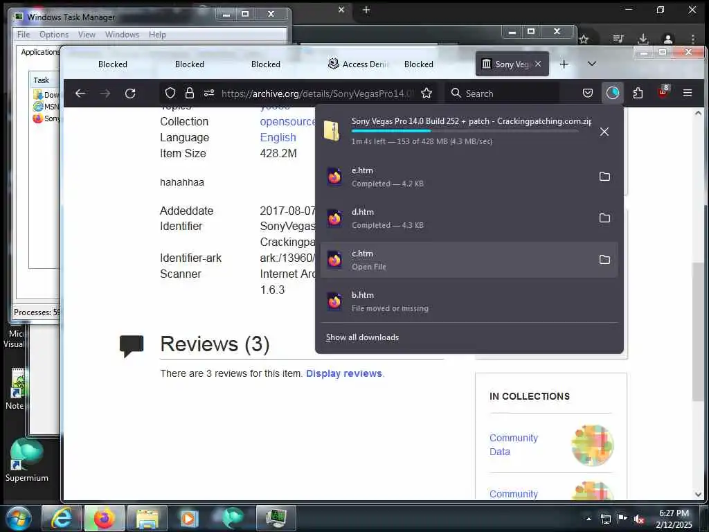Click the archive.org URL address field

click(316, 94)
